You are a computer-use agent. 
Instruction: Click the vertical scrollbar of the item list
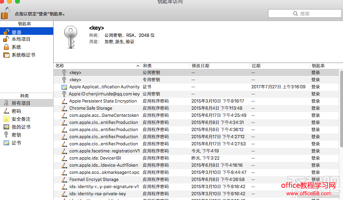[x=341, y=119]
